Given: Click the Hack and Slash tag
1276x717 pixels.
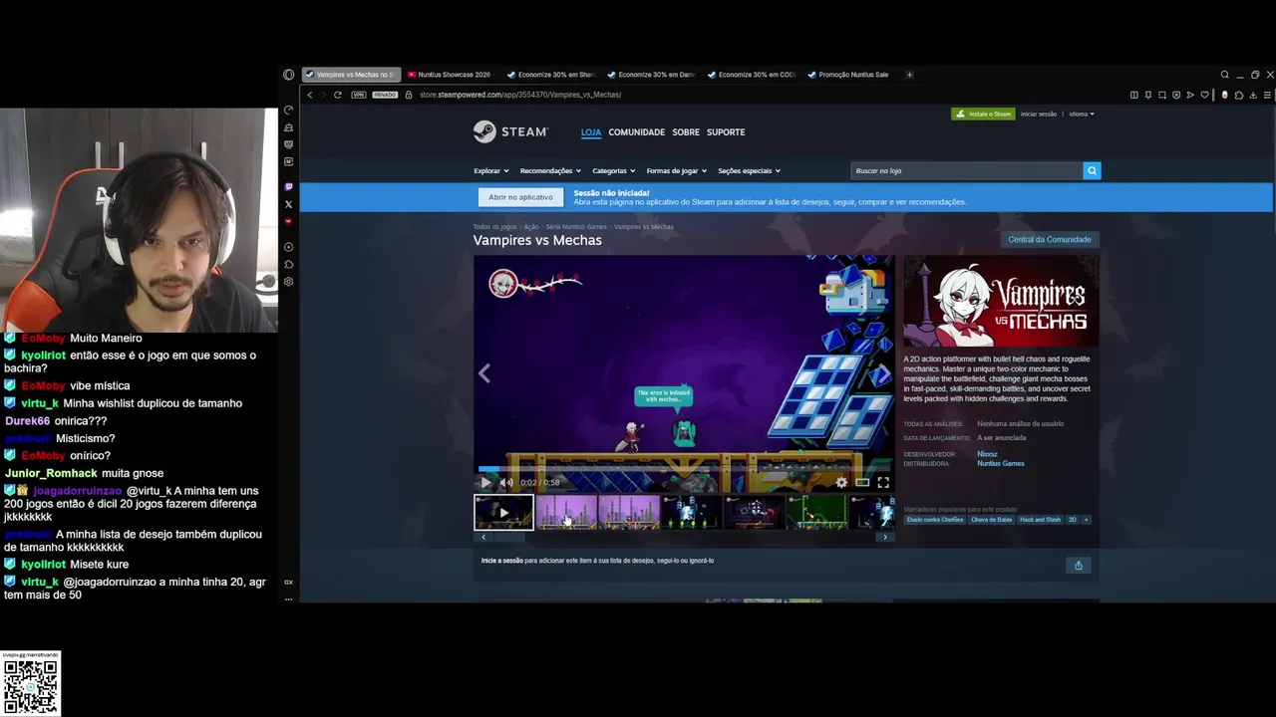Looking at the screenshot, I should point(1040,519).
